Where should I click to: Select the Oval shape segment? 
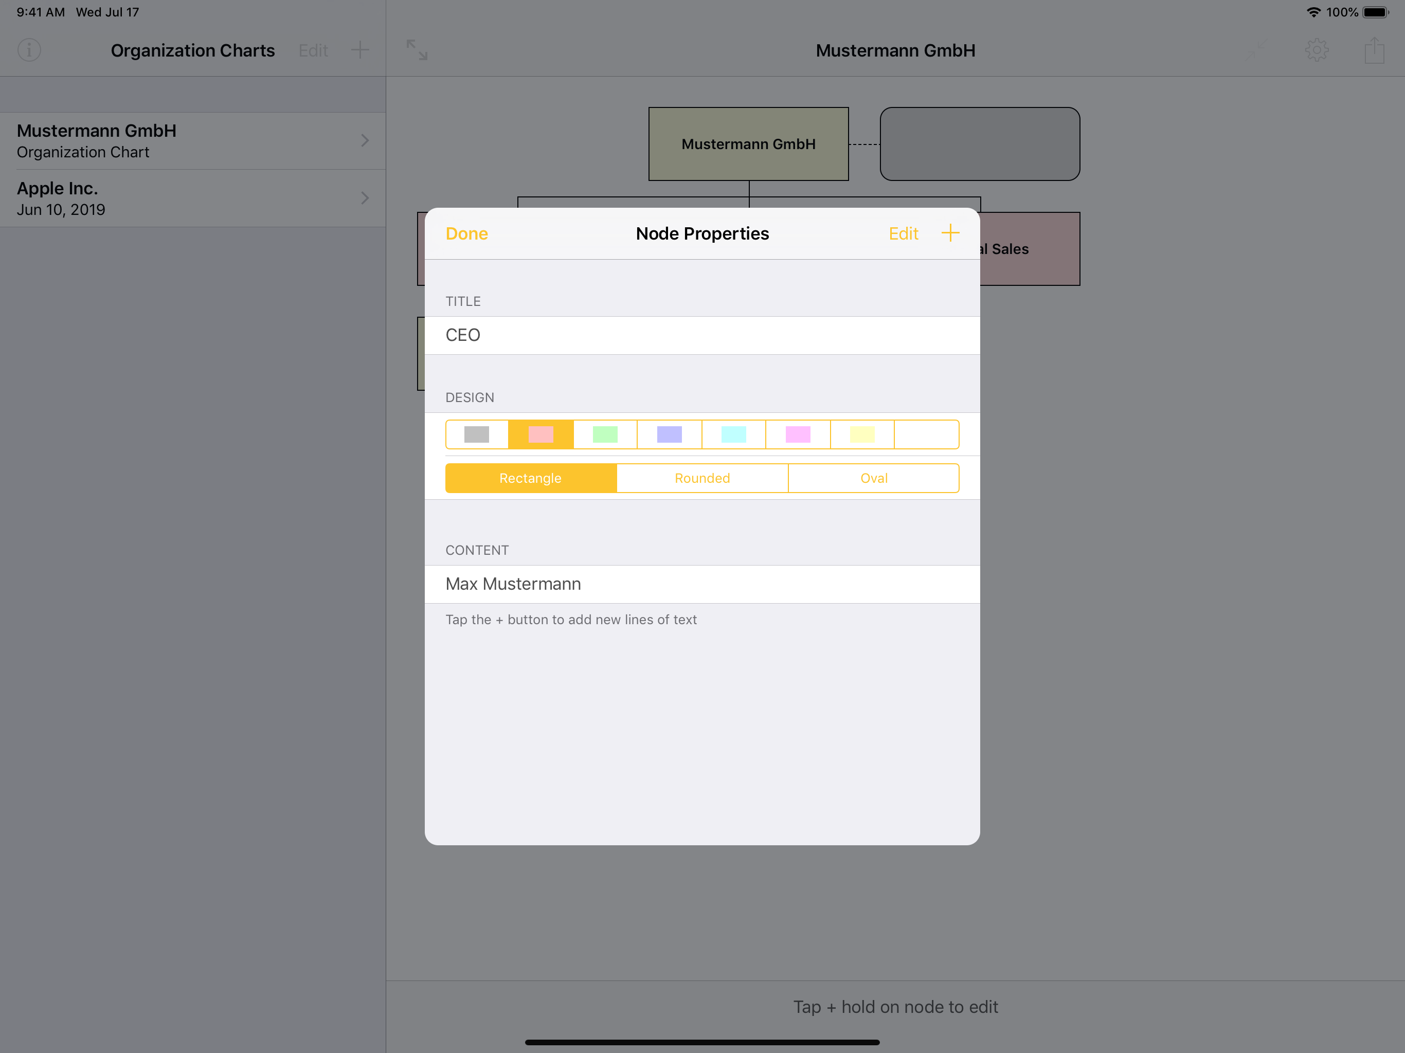874,478
